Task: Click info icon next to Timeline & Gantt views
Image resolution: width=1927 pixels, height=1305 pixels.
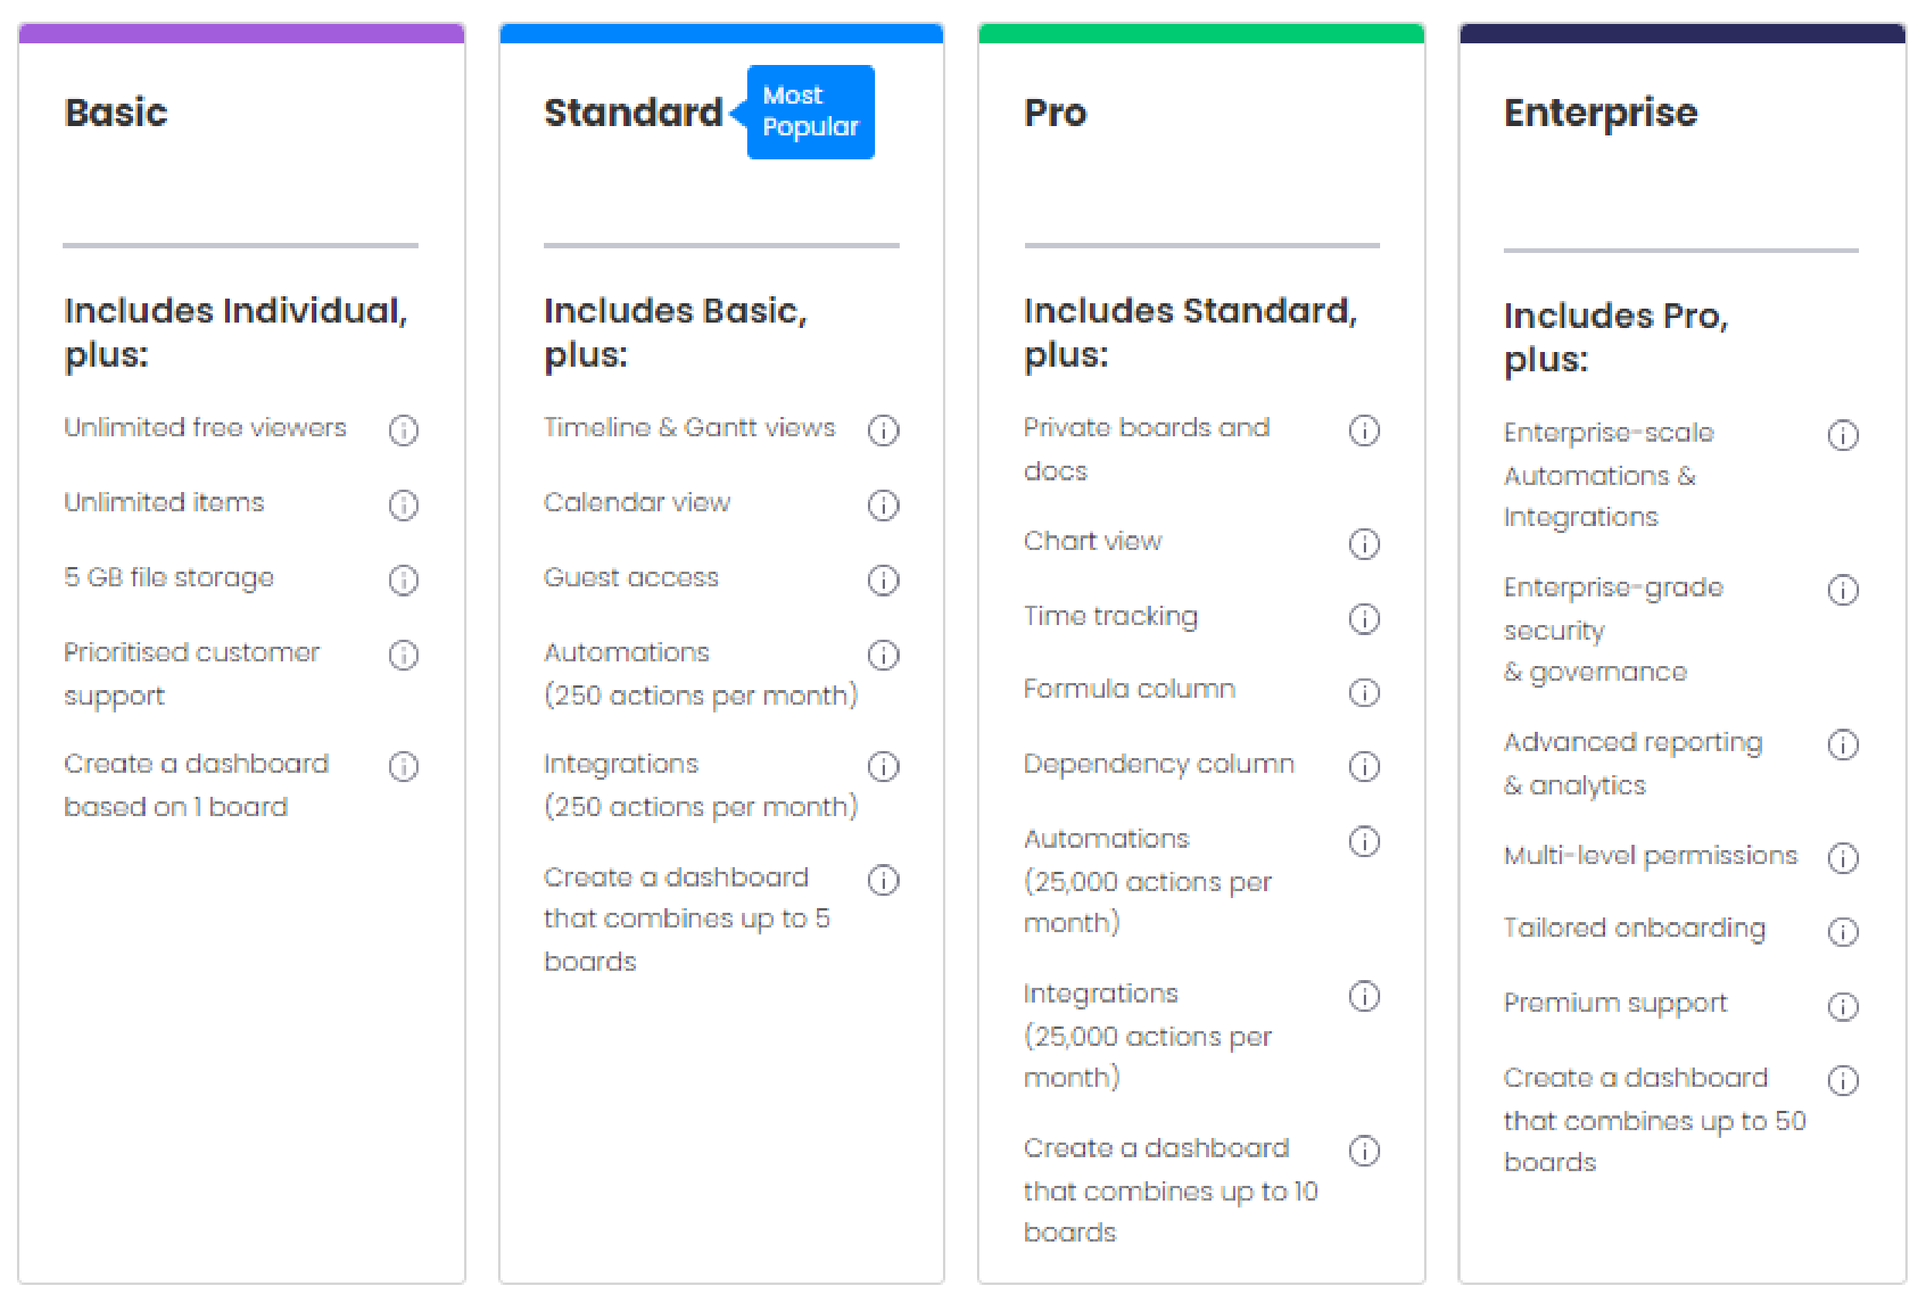Action: point(883,430)
